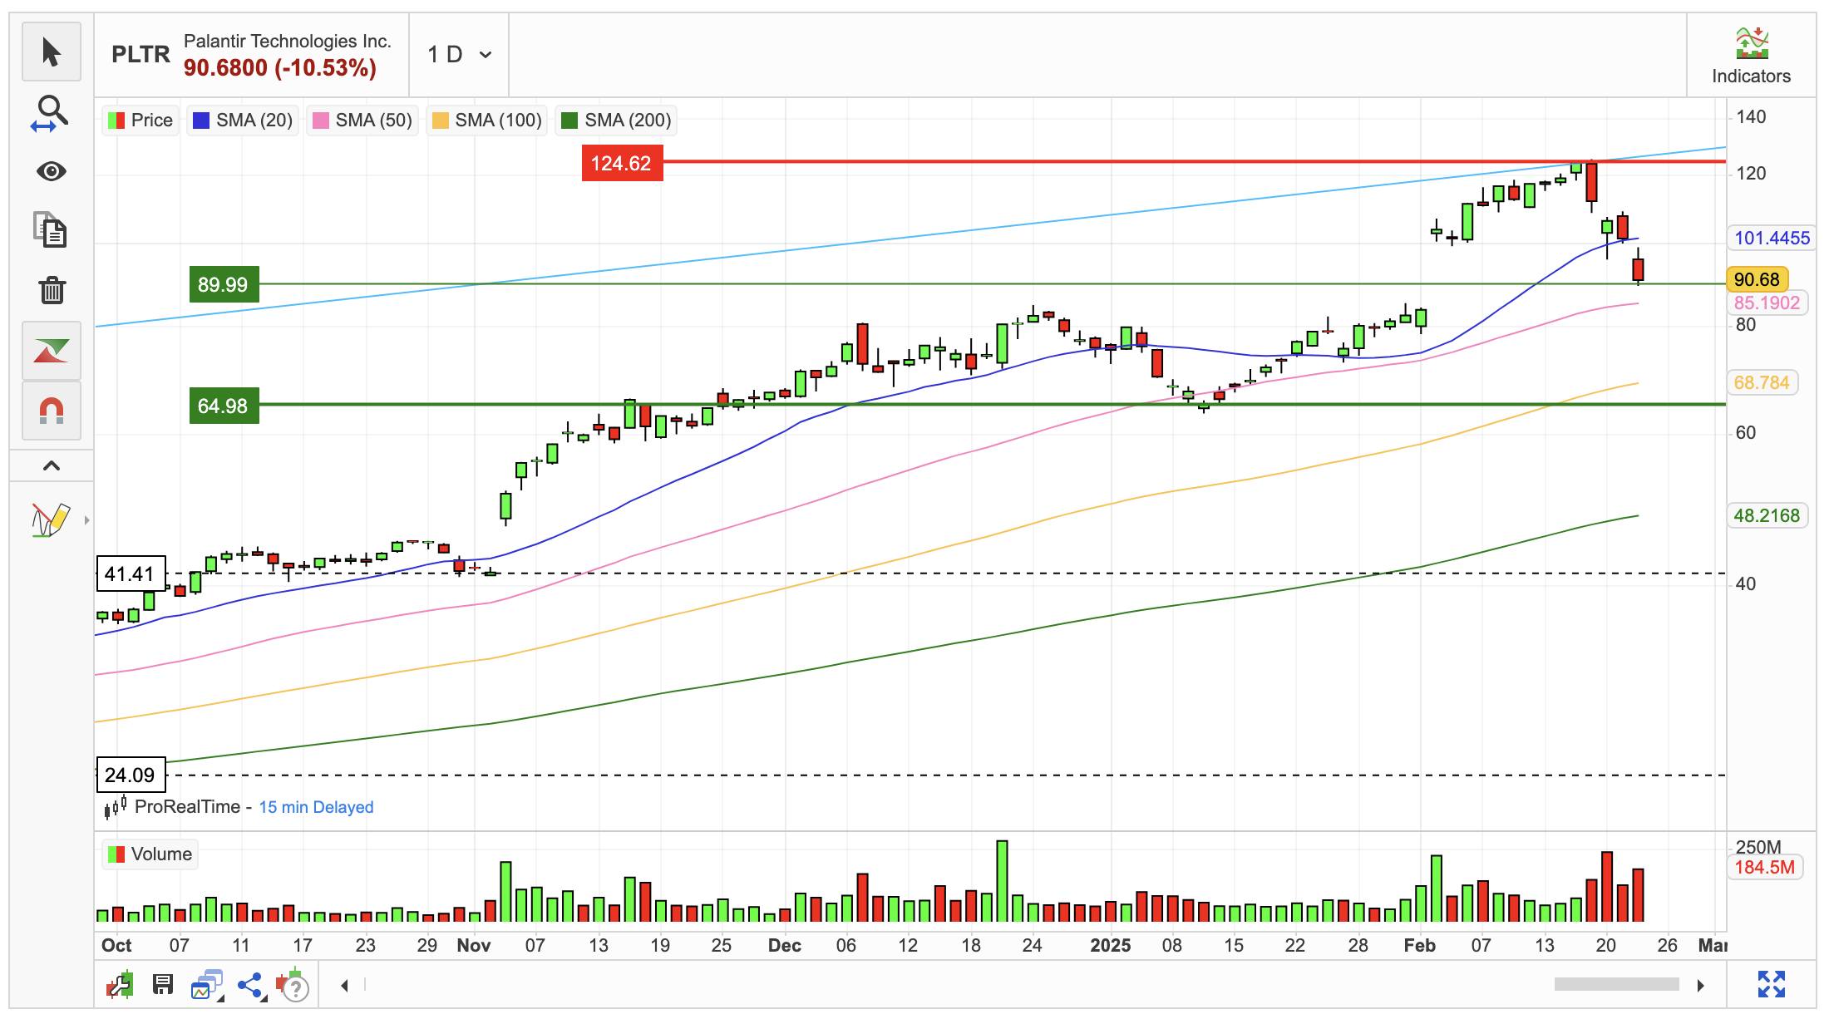Toggle the SMA (20) legend item
Image resolution: width=1829 pixels, height=1019 pixels.
tap(243, 121)
